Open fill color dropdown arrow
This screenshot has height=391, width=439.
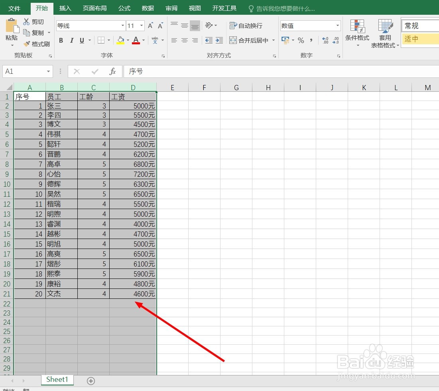(128, 40)
